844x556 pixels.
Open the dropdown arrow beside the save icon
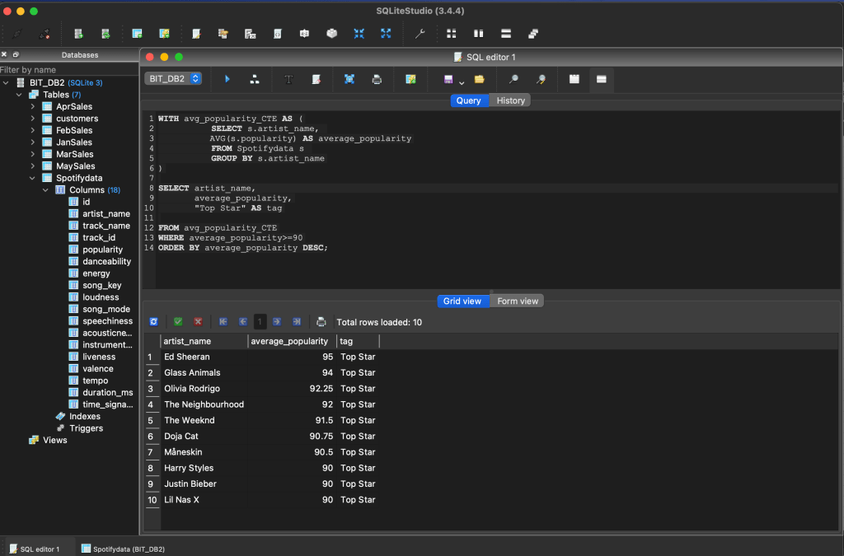[x=462, y=82]
